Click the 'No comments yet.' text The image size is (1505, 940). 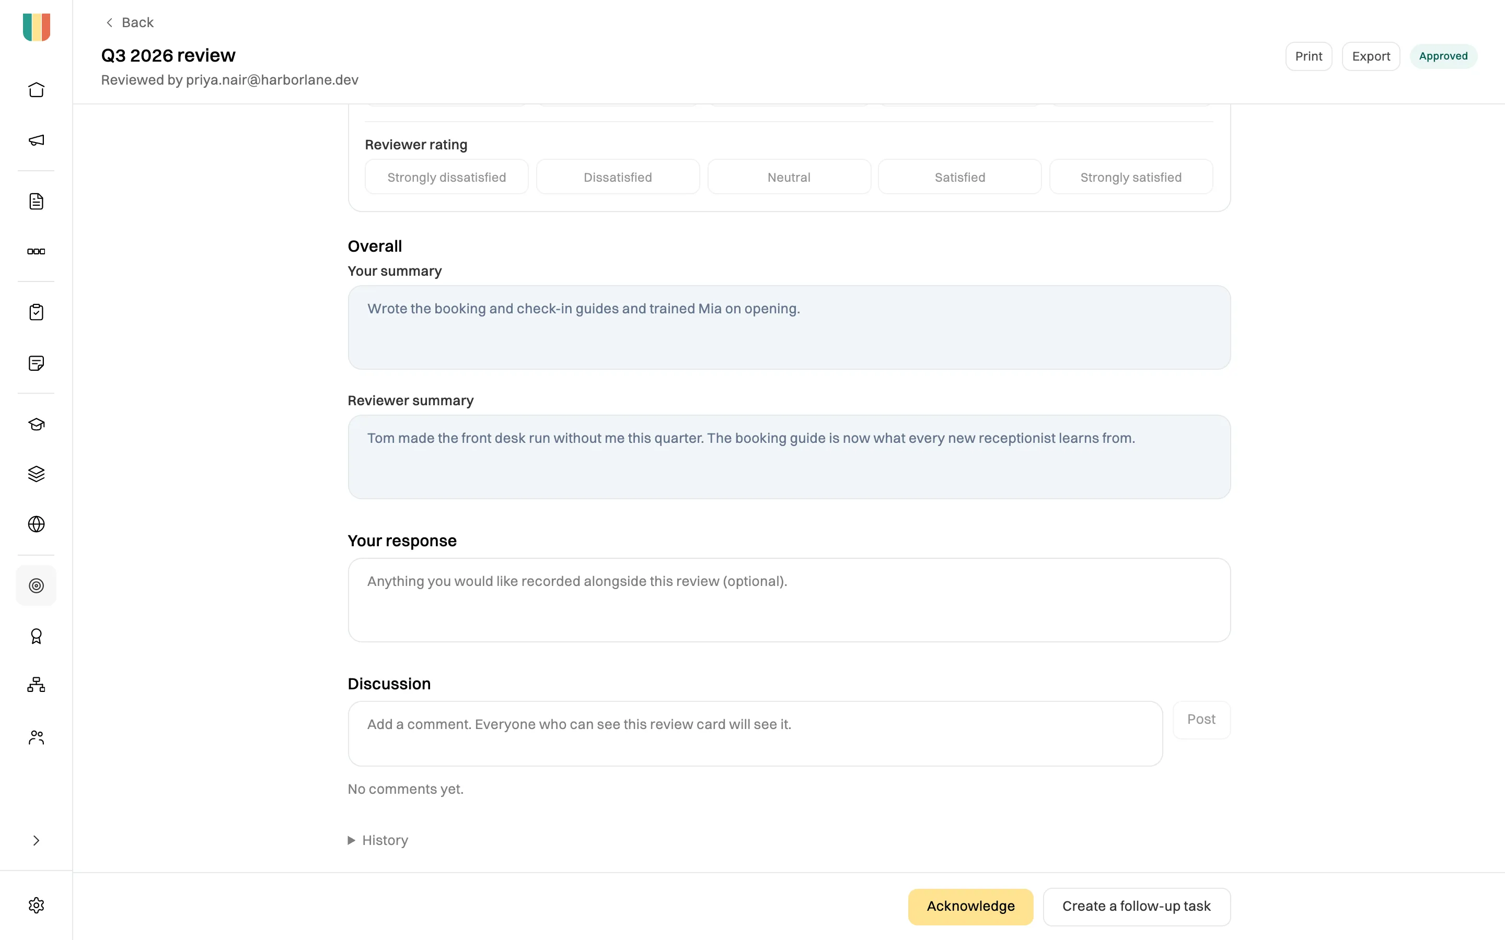pyautogui.click(x=406, y=789)
